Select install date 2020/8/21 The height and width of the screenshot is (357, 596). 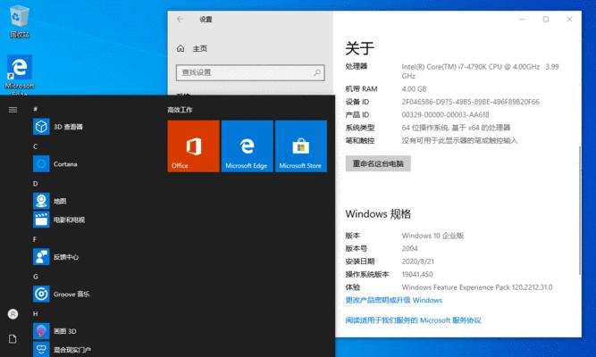click(417, 262)
